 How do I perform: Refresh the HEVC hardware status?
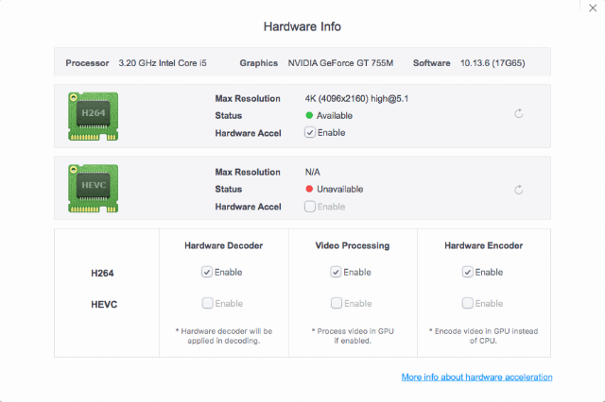click(x=519, y=190)
